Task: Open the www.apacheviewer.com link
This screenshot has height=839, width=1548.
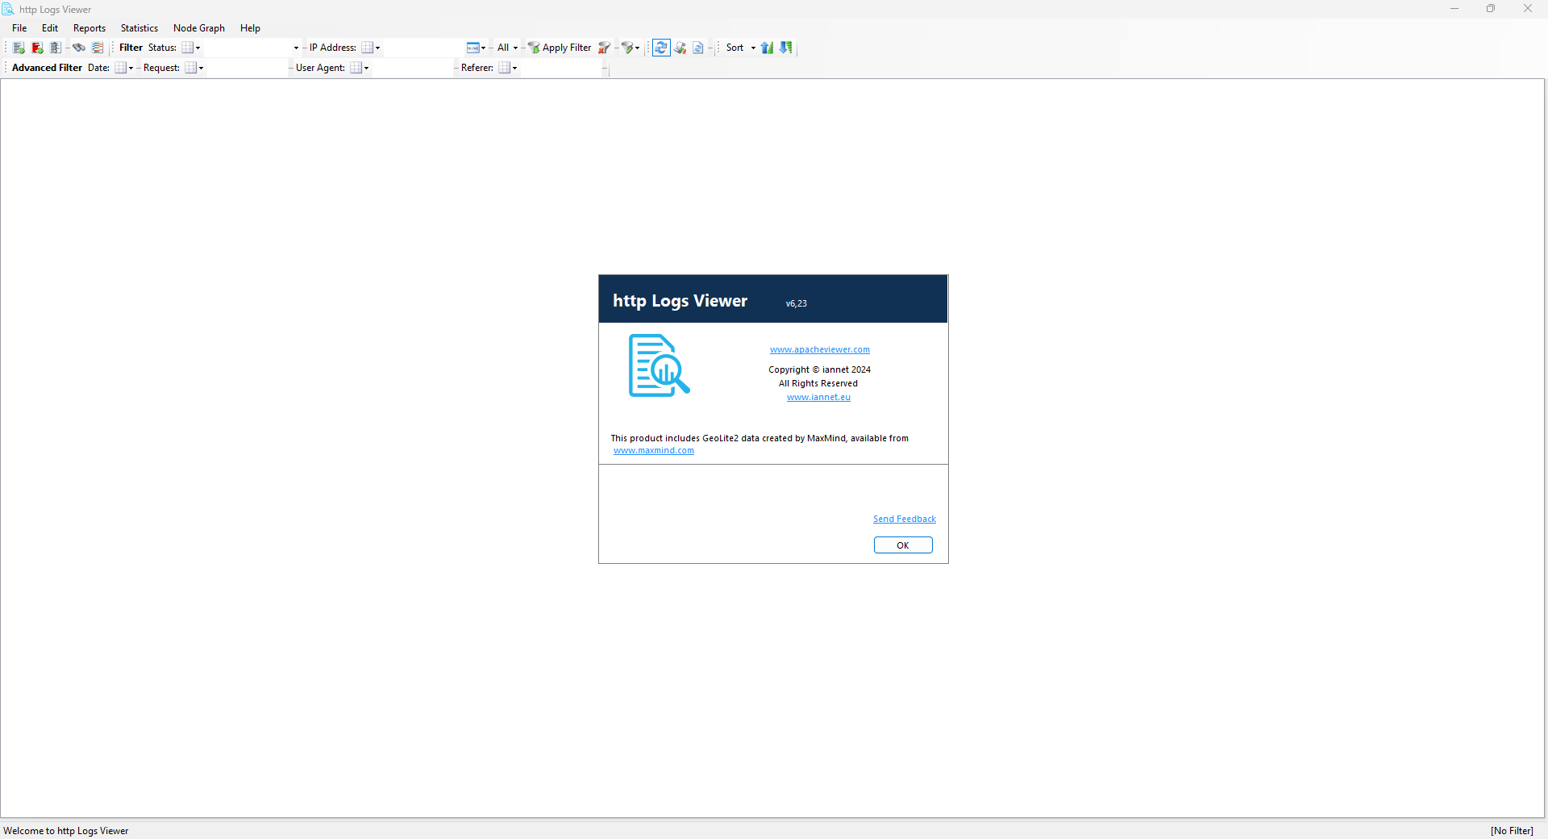Action: [x=820, y=349]
